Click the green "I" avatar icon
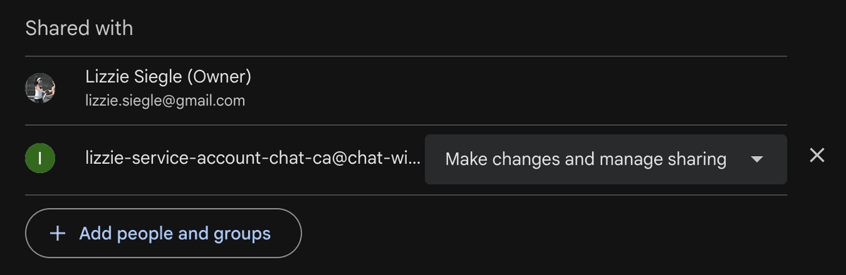The height and width of the screenshot is (275, 846). coord(40,159)
